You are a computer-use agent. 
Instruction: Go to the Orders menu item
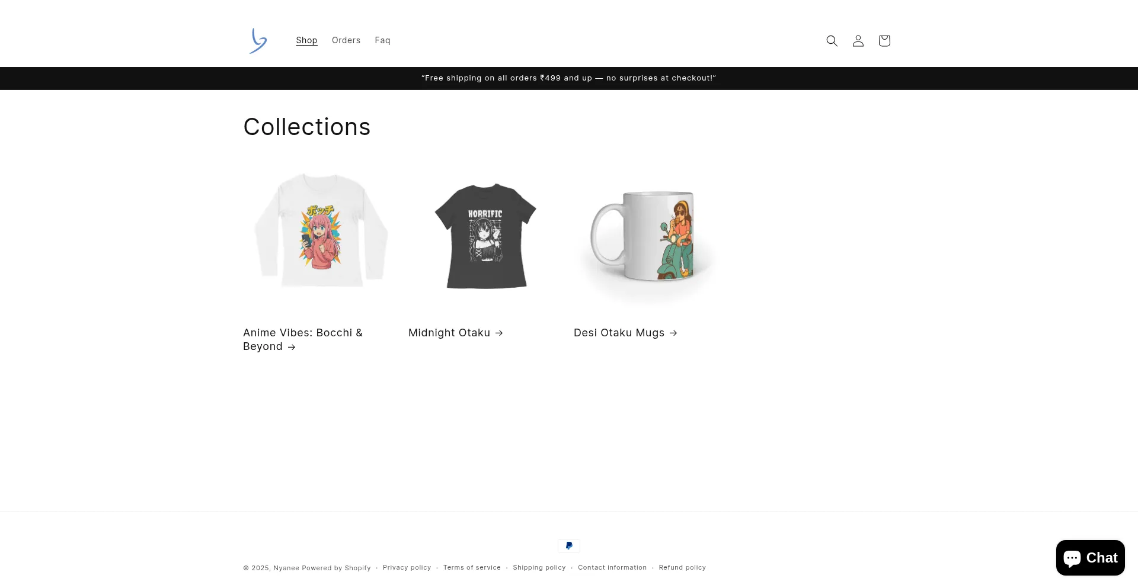coord(346,40)
